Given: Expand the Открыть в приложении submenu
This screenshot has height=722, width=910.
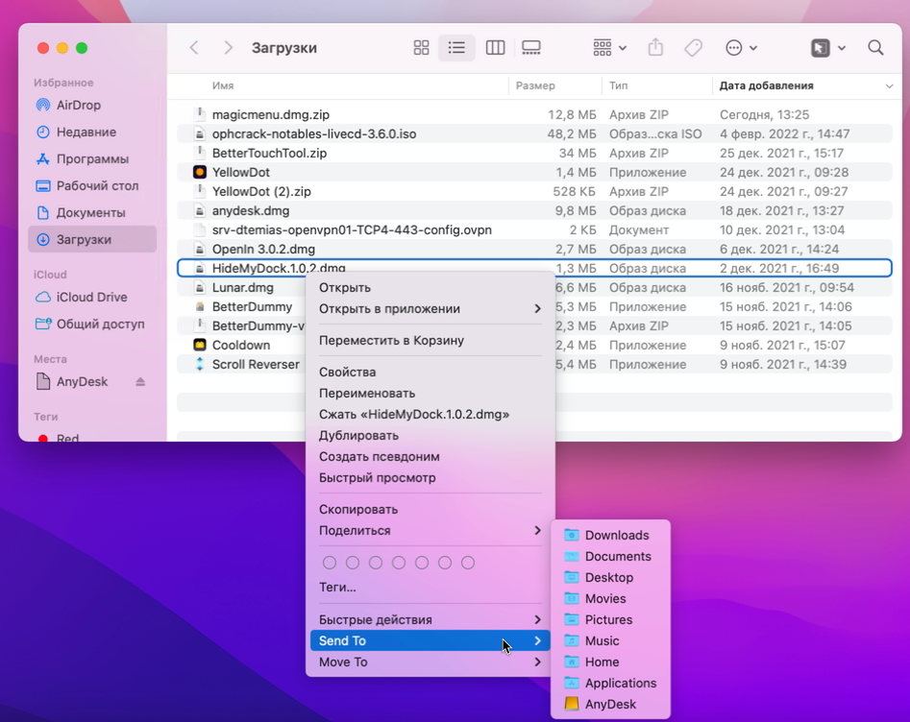Looking at the screenshot, I should coord(430,308).
